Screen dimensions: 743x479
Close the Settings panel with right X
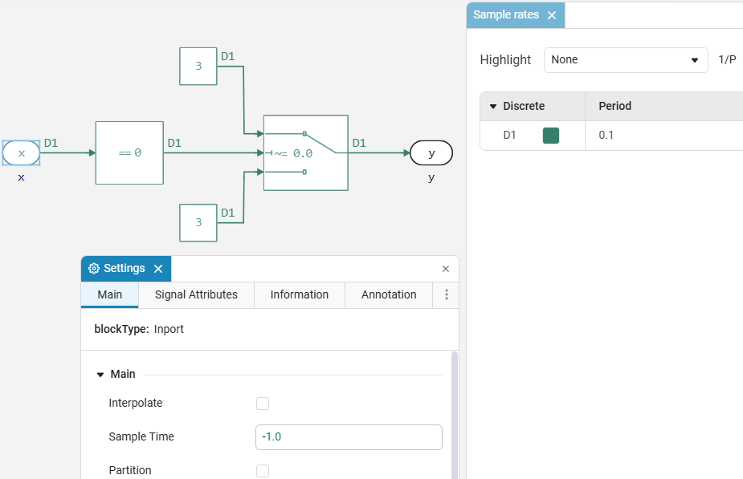[446, 269]
